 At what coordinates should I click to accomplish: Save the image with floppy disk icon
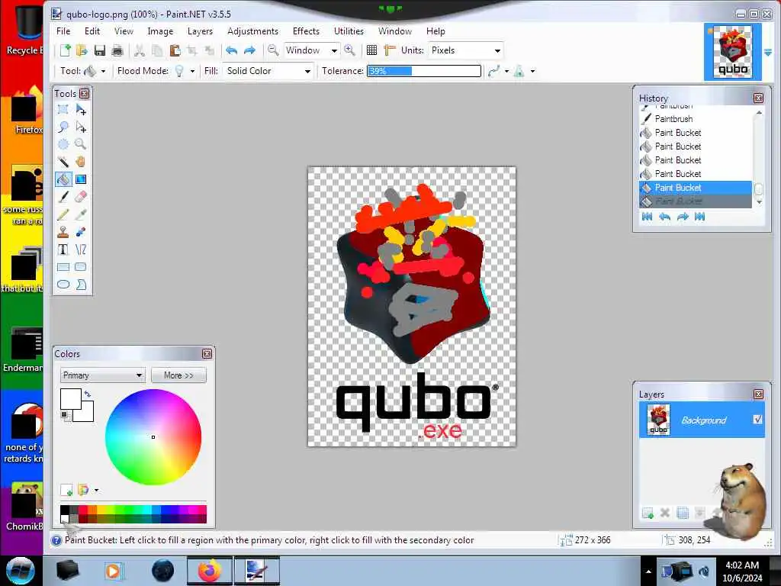(100, 50)
